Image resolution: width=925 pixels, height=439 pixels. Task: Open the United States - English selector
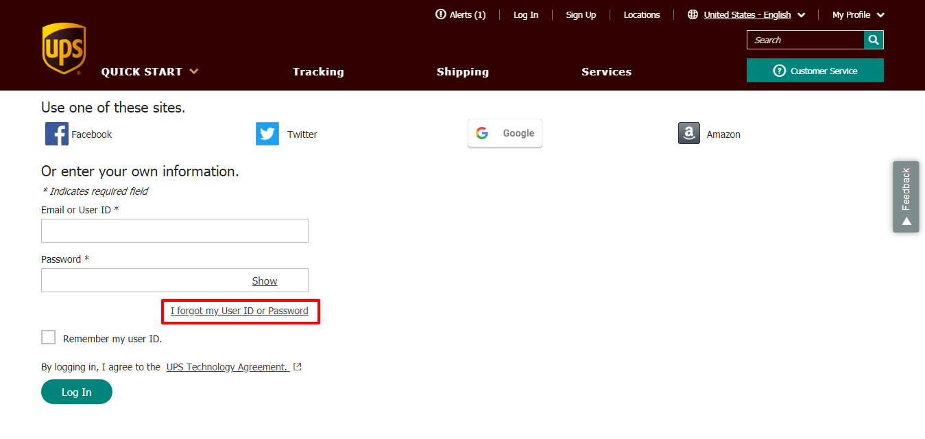754,14
